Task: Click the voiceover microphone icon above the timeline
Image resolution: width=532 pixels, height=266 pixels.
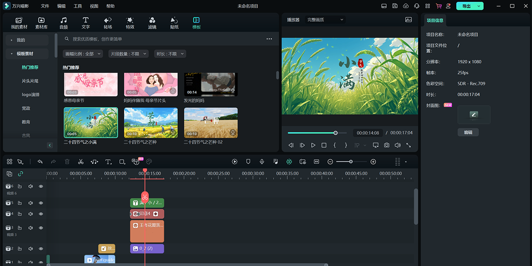Action: [x=262, y=161]
